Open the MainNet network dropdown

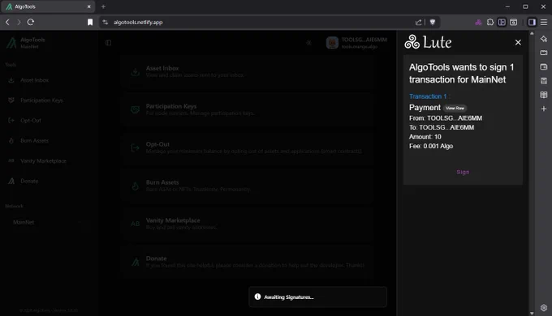pos(48,222)
